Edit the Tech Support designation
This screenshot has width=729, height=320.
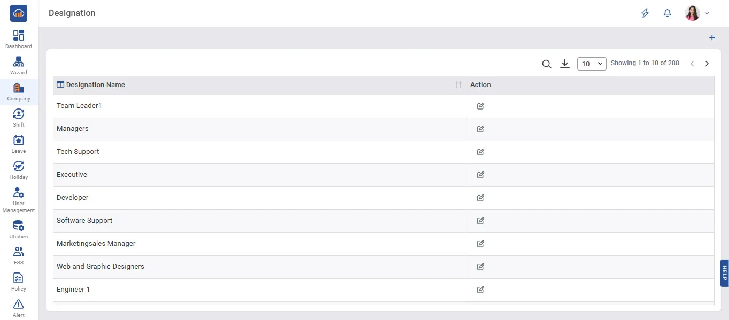[480, 152]
